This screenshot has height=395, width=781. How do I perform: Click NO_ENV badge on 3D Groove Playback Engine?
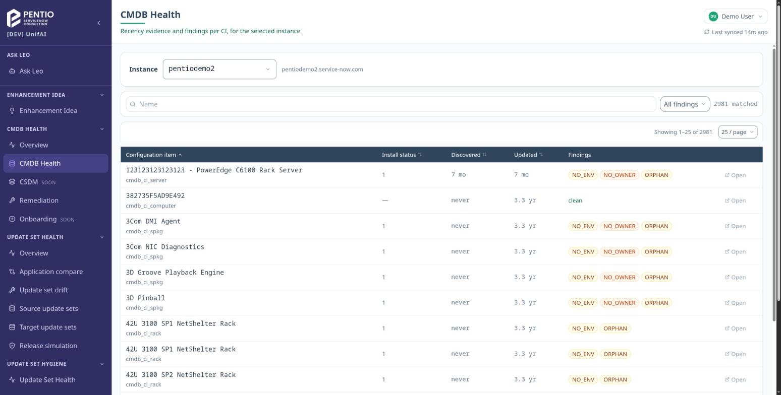(x=583, y=278)
